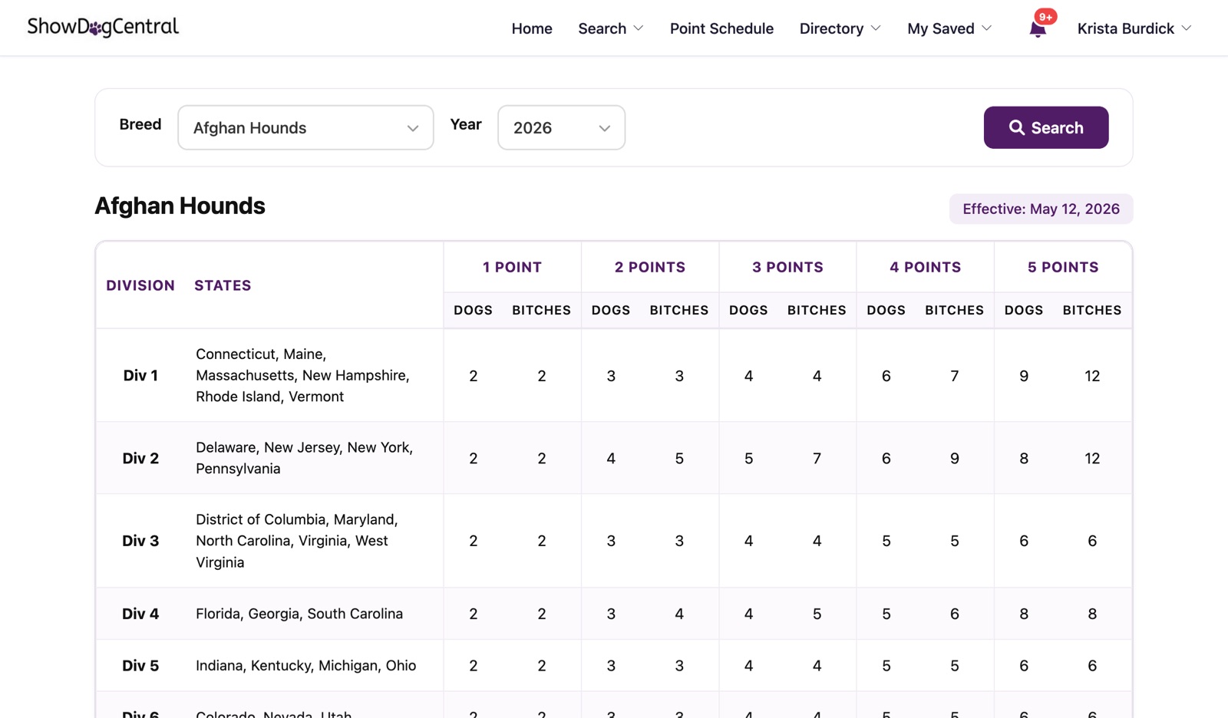1228x718 pixels.
Task: Click the Effective: May 12, 2026 badge
Action: (x=1041, y=209)
